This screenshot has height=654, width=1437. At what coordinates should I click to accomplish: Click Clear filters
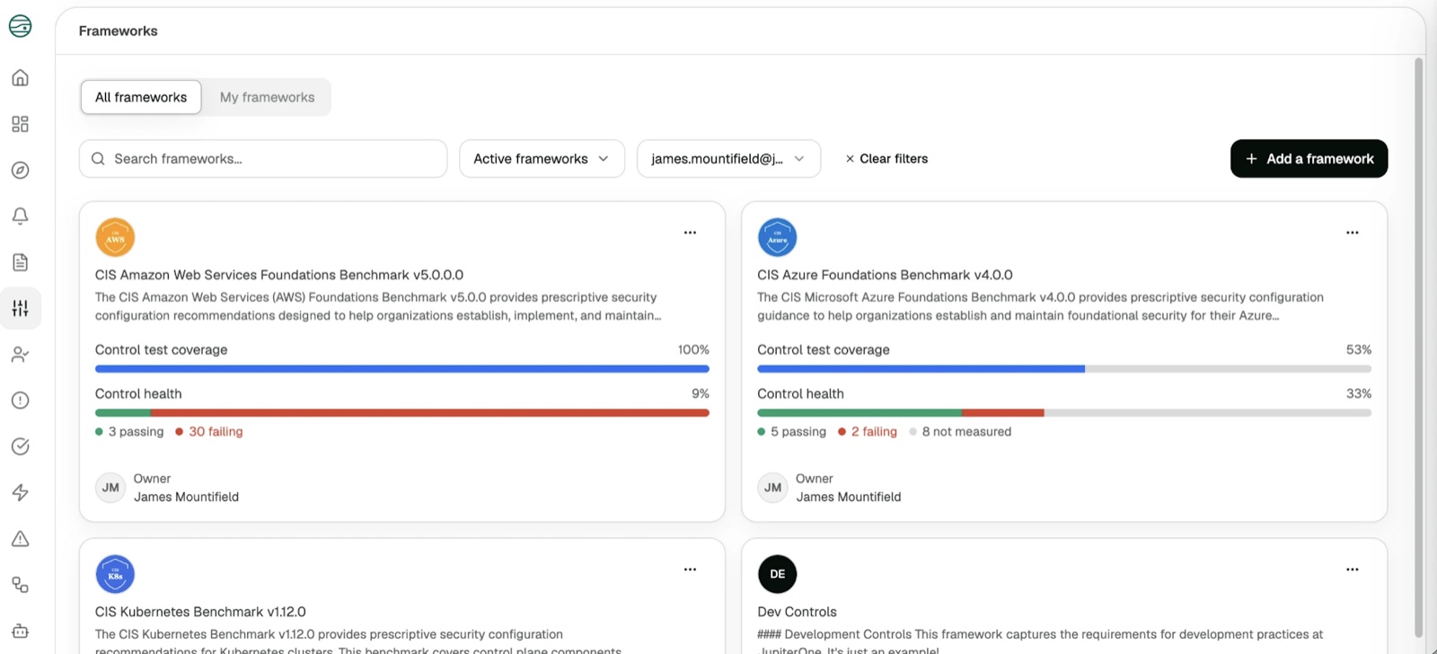[x=886, y=159]
